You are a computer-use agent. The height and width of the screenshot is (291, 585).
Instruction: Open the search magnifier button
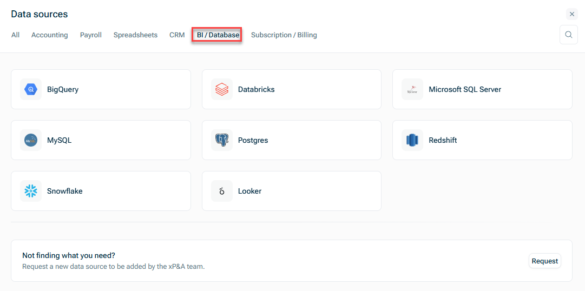(x=568, y=35)
